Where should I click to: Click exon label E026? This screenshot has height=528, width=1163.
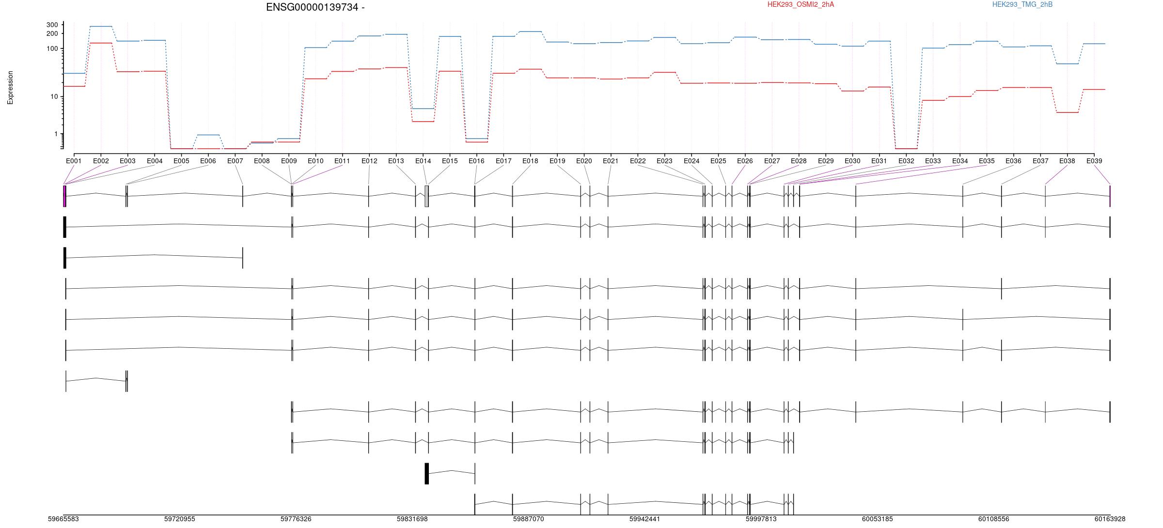[745, 161]
